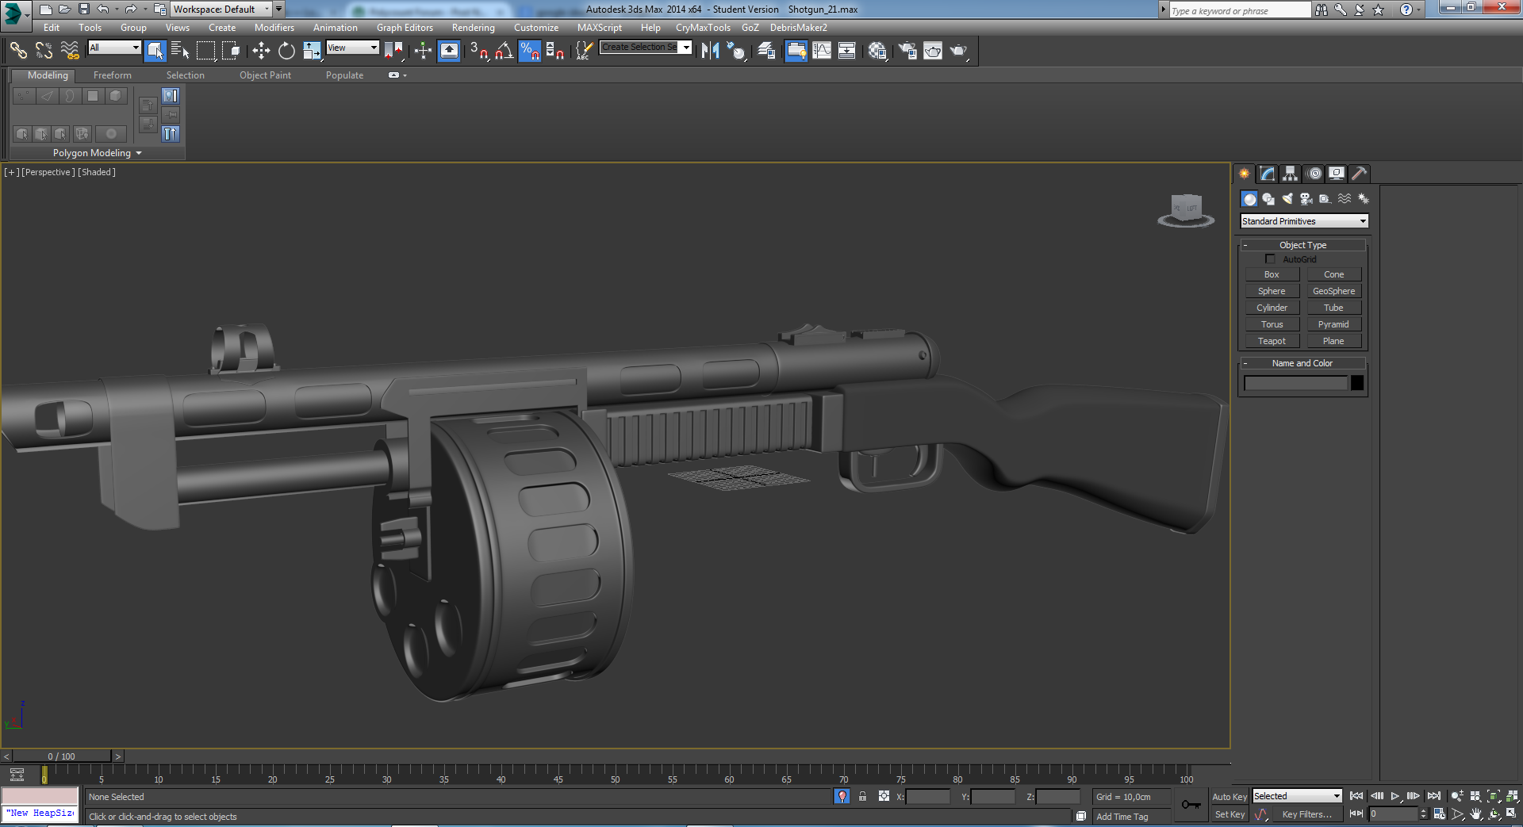
Task: Toggle Window/Crossing selection mode
Action: (x=231, y=51)
